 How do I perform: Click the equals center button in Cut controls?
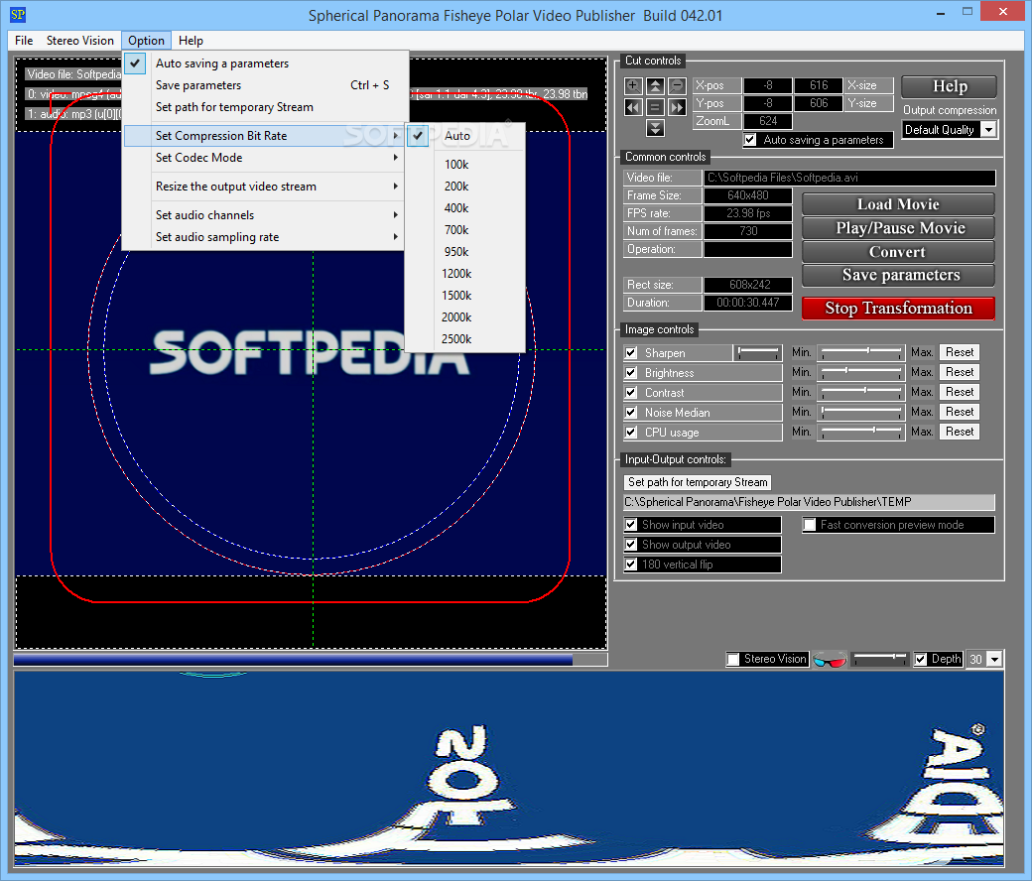point(655,107)
